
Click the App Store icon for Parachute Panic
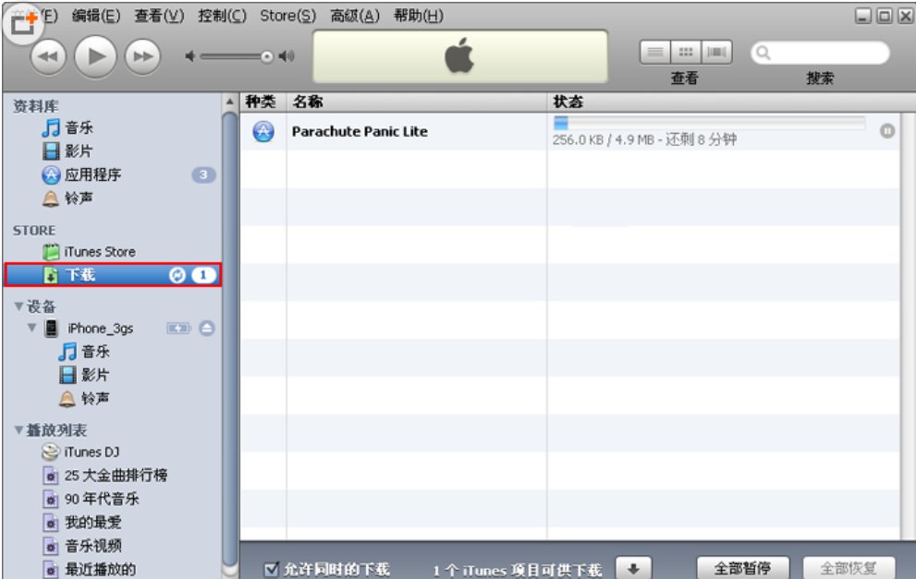(263, 131)
